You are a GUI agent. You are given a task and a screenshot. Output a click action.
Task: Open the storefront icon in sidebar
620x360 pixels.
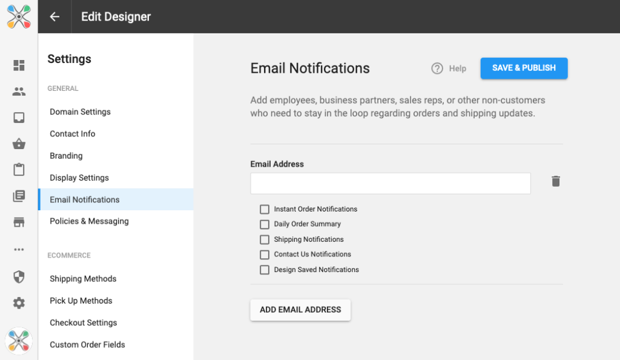(19, 222)
